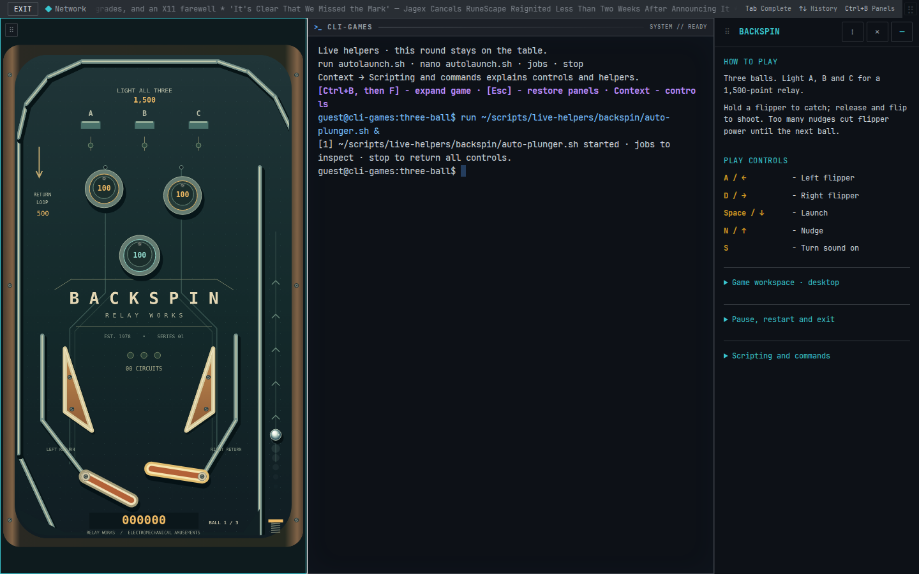Grab the BACKSPIN panel drag handle
This screenshot has width=919, height=574.
727,31
